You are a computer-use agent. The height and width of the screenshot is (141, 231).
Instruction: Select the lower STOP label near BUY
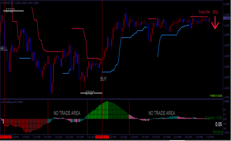[x=90, y=93]
